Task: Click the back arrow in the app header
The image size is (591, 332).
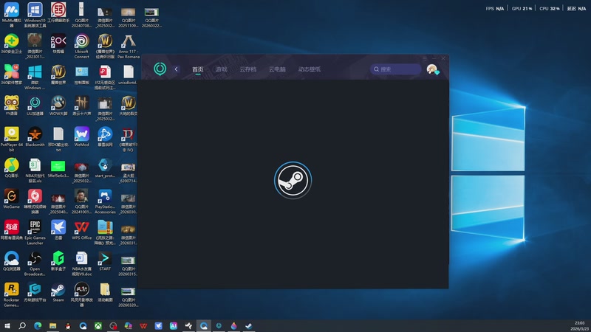Action: click(176, 69)
